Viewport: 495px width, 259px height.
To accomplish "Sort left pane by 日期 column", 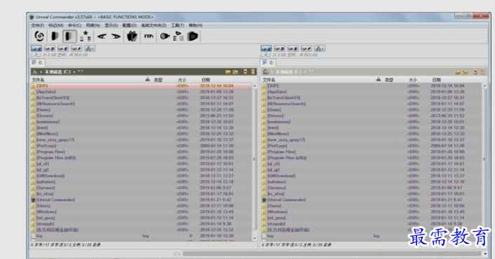I will (206, 80).
